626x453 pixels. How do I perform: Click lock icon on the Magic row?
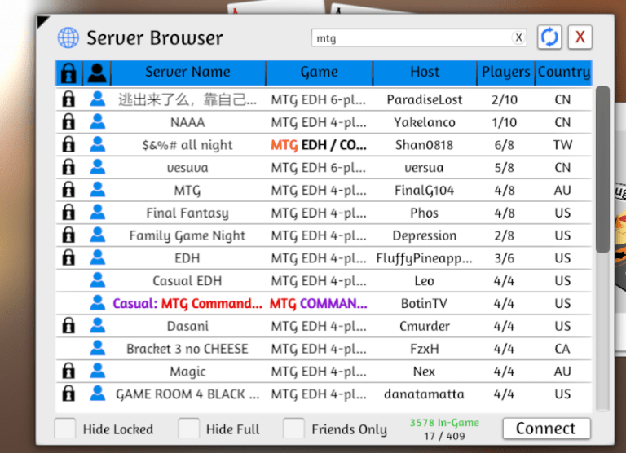[68, 371]
